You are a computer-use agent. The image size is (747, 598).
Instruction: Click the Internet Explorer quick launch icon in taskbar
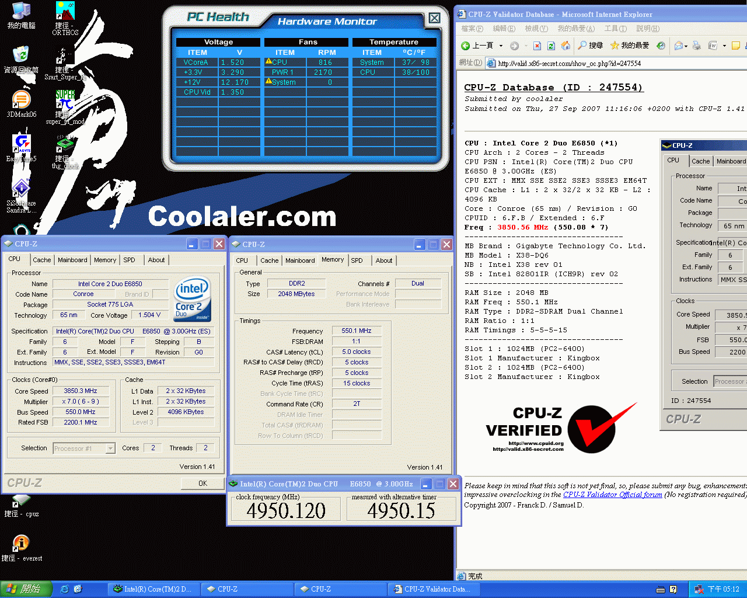65,589
